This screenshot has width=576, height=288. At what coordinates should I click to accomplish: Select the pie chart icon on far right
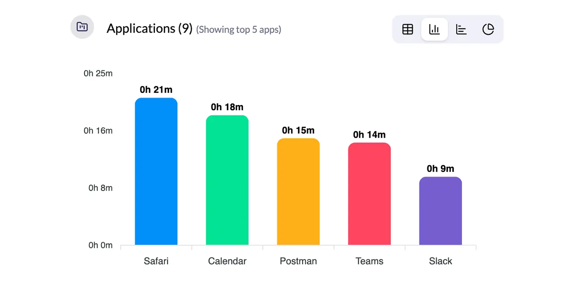tap(488, 29)
